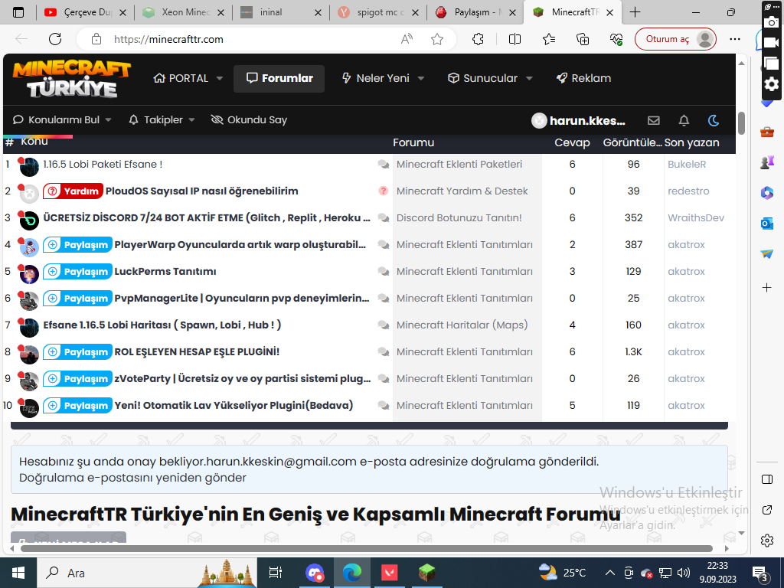This screenshot has width=784, height=588.
Task: Open the LuckPerms Tanıtımı topic
Action: 165,272
